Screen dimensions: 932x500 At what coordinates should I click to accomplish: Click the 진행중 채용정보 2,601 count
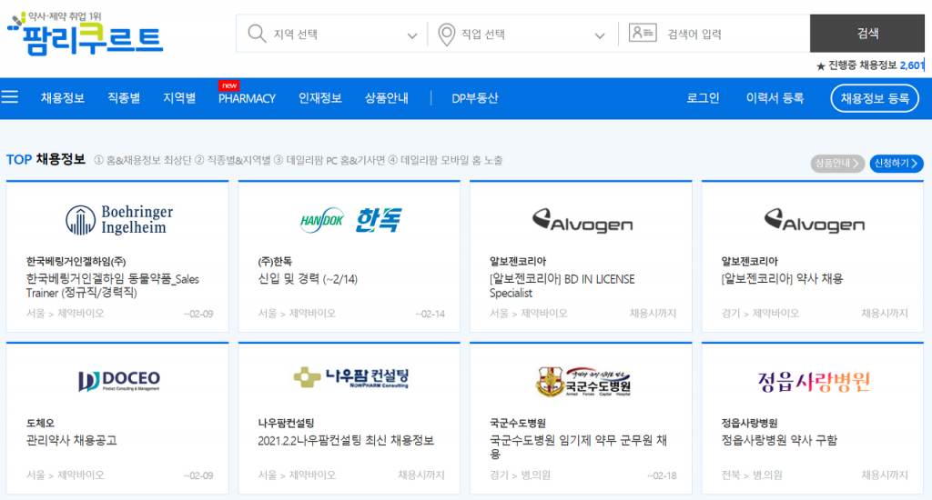[871, 65]
